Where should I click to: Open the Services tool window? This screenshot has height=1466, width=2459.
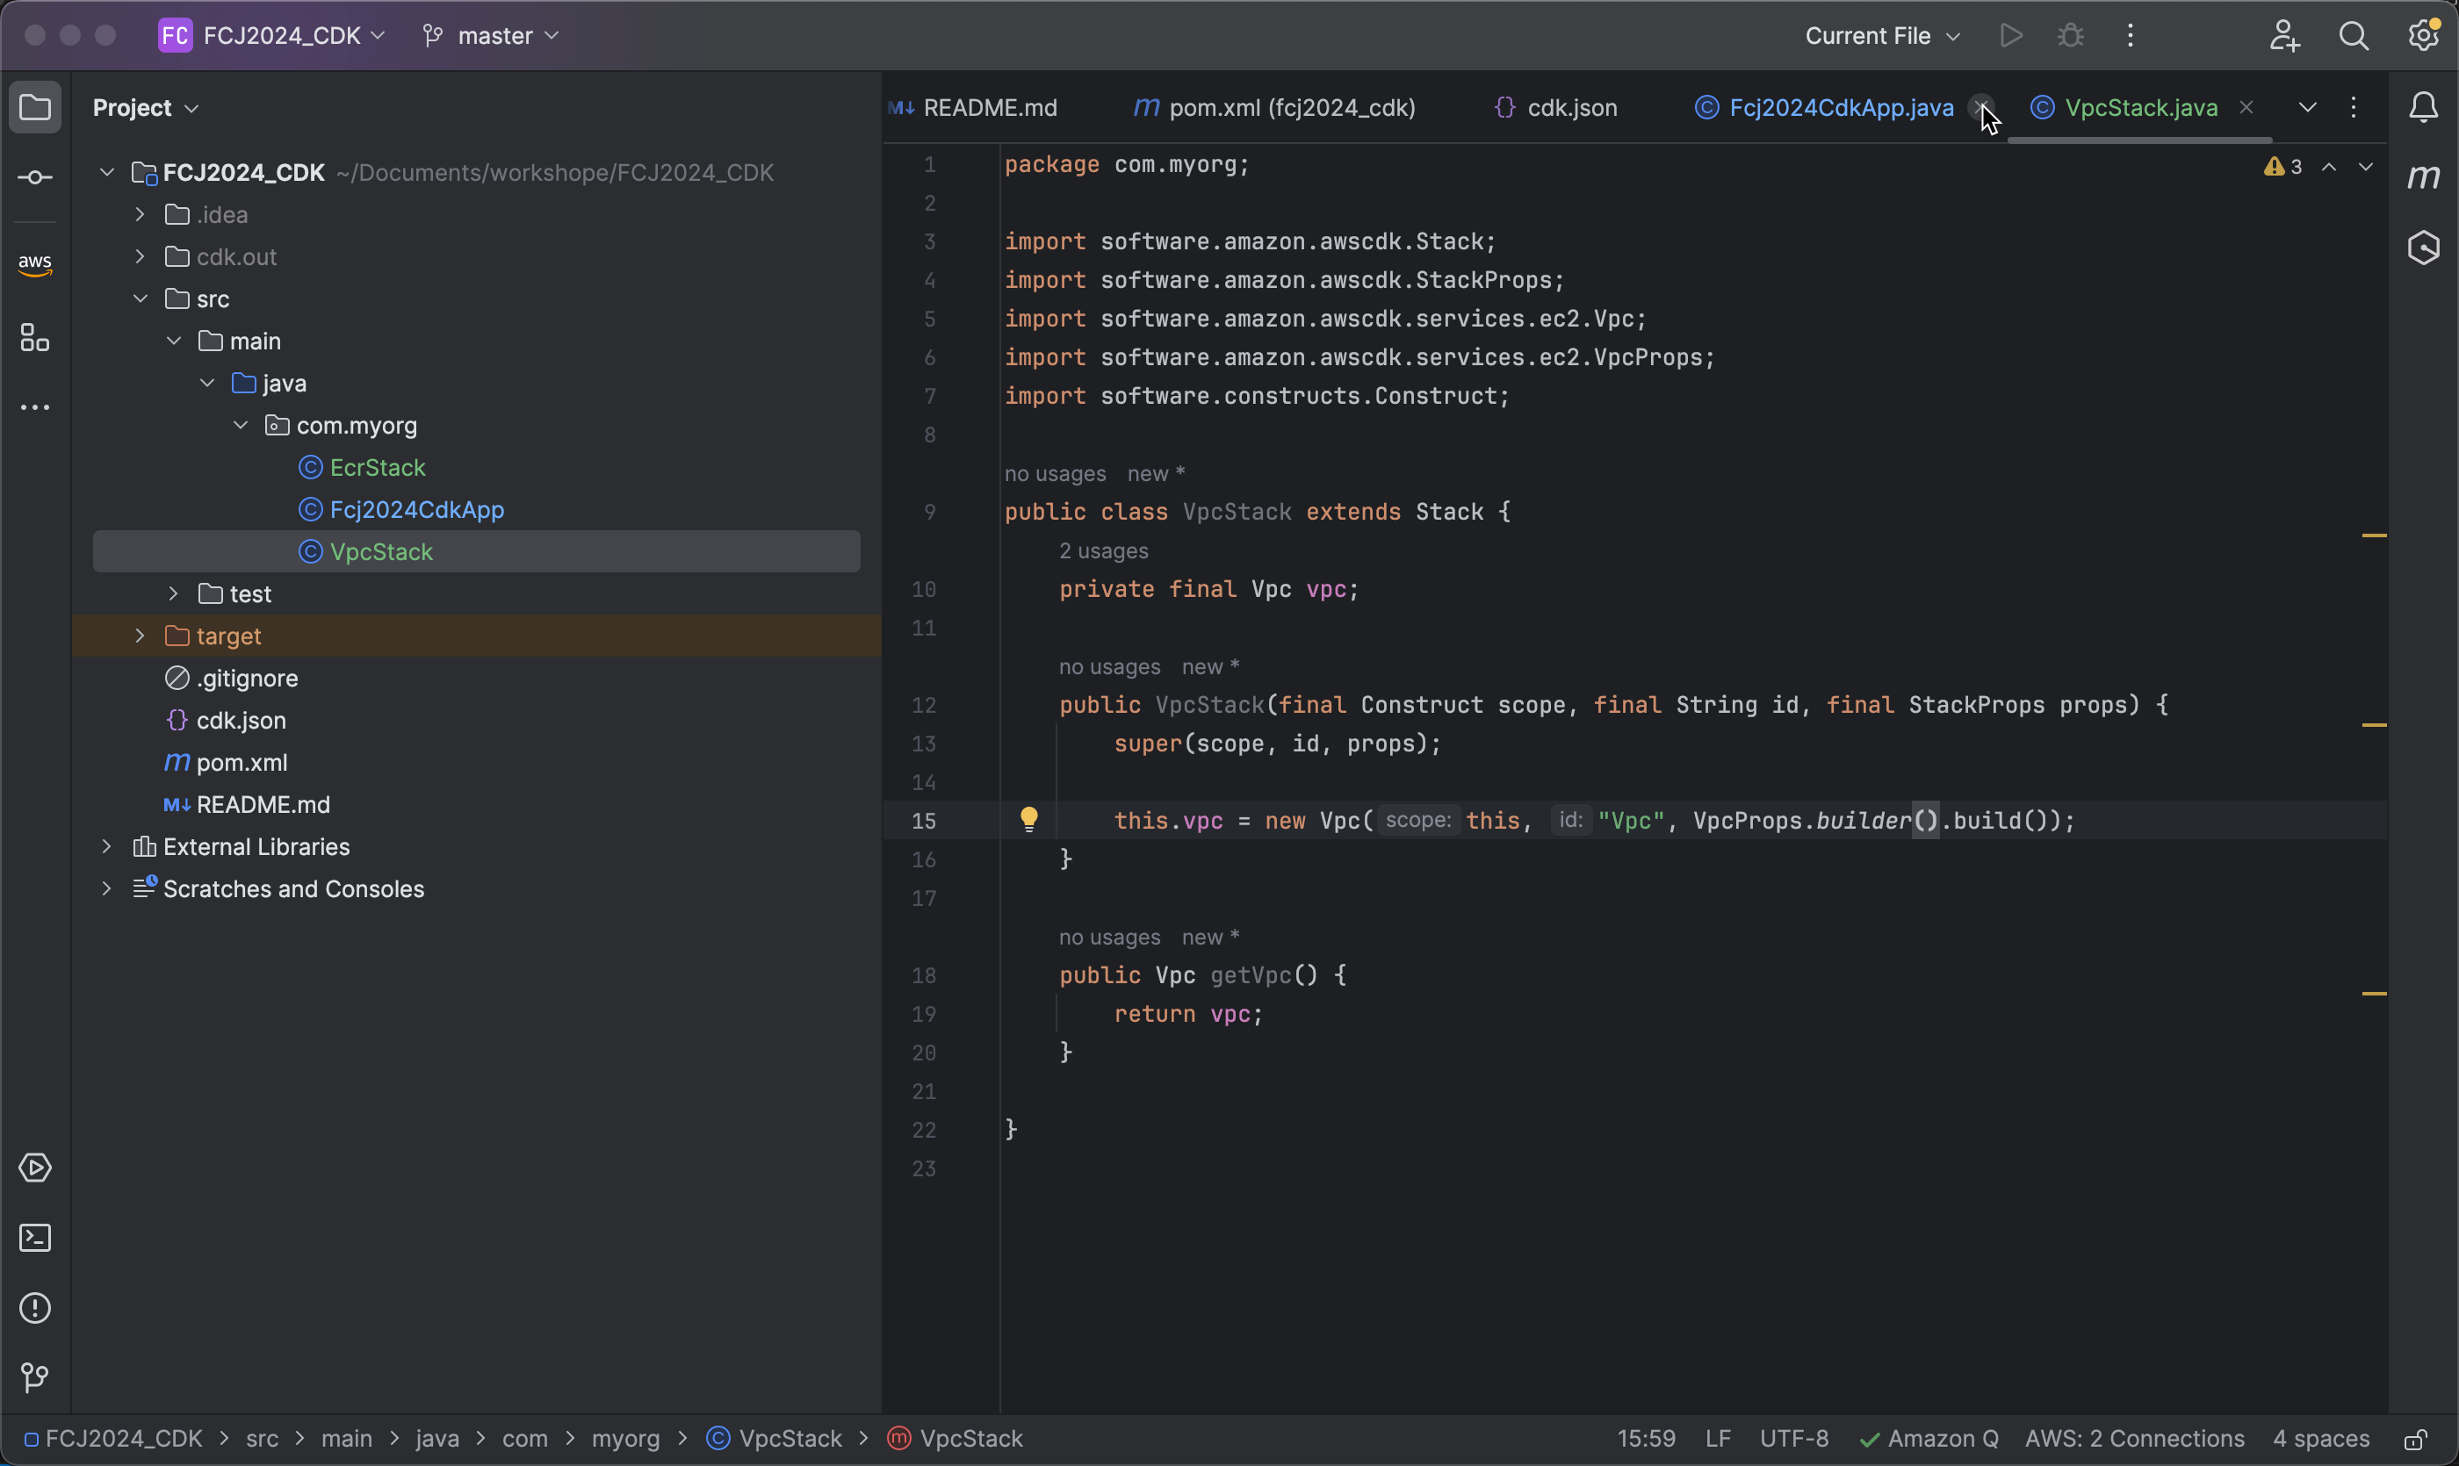36,1168
